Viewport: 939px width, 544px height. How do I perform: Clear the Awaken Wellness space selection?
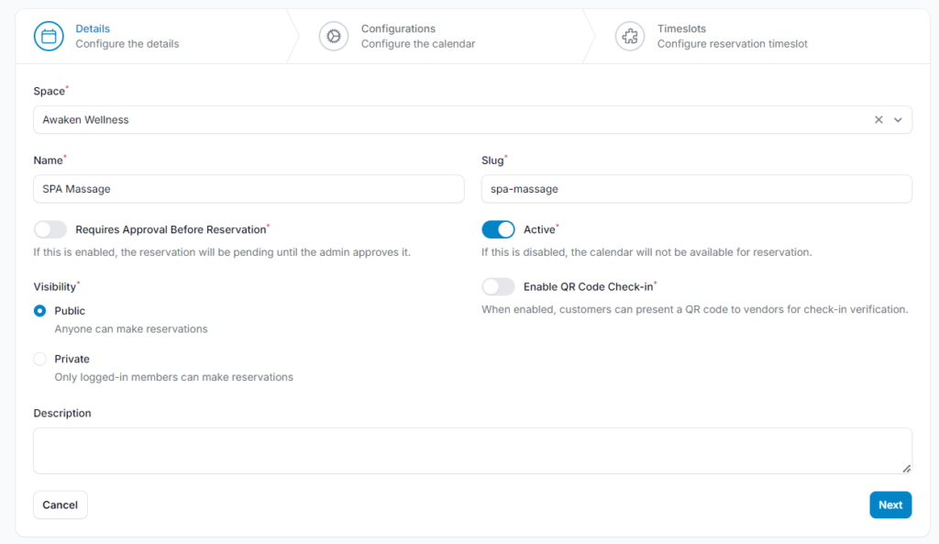coord(878,120)
